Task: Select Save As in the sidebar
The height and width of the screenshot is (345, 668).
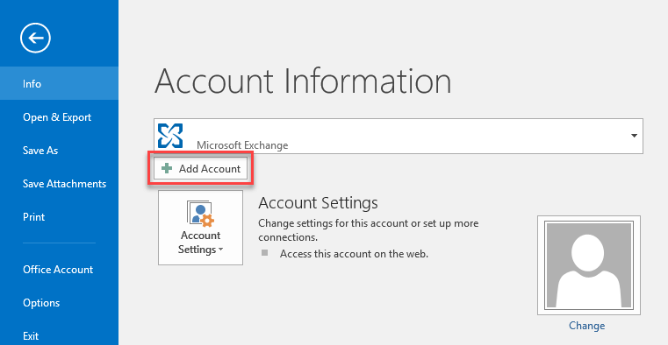Action: coord(59,150)
